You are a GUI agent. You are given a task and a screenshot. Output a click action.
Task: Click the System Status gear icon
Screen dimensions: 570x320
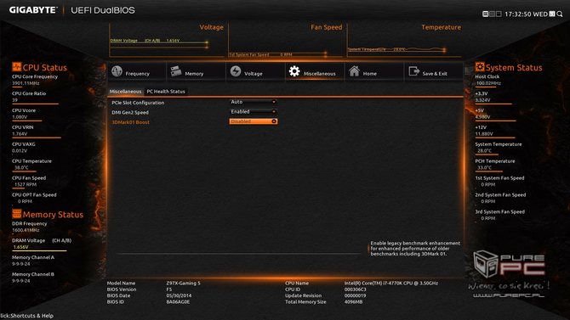[x=480, y=67]
